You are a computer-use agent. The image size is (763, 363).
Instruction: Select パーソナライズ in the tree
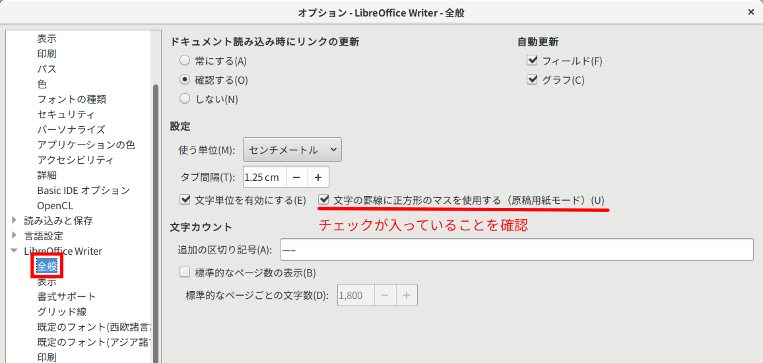point(71,129)
